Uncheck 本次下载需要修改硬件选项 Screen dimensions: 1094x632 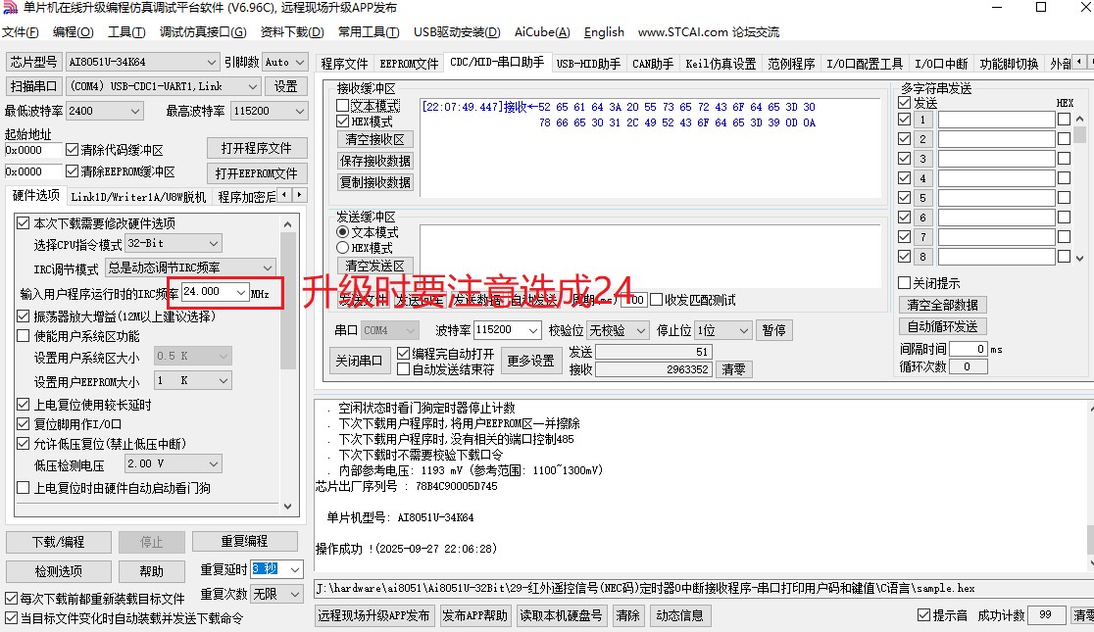23,223
